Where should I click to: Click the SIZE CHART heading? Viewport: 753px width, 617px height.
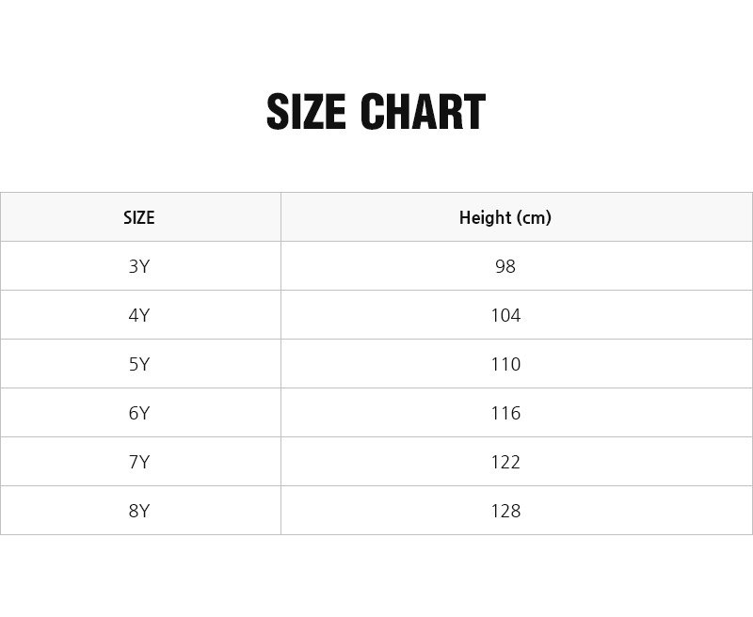[376, 113]
